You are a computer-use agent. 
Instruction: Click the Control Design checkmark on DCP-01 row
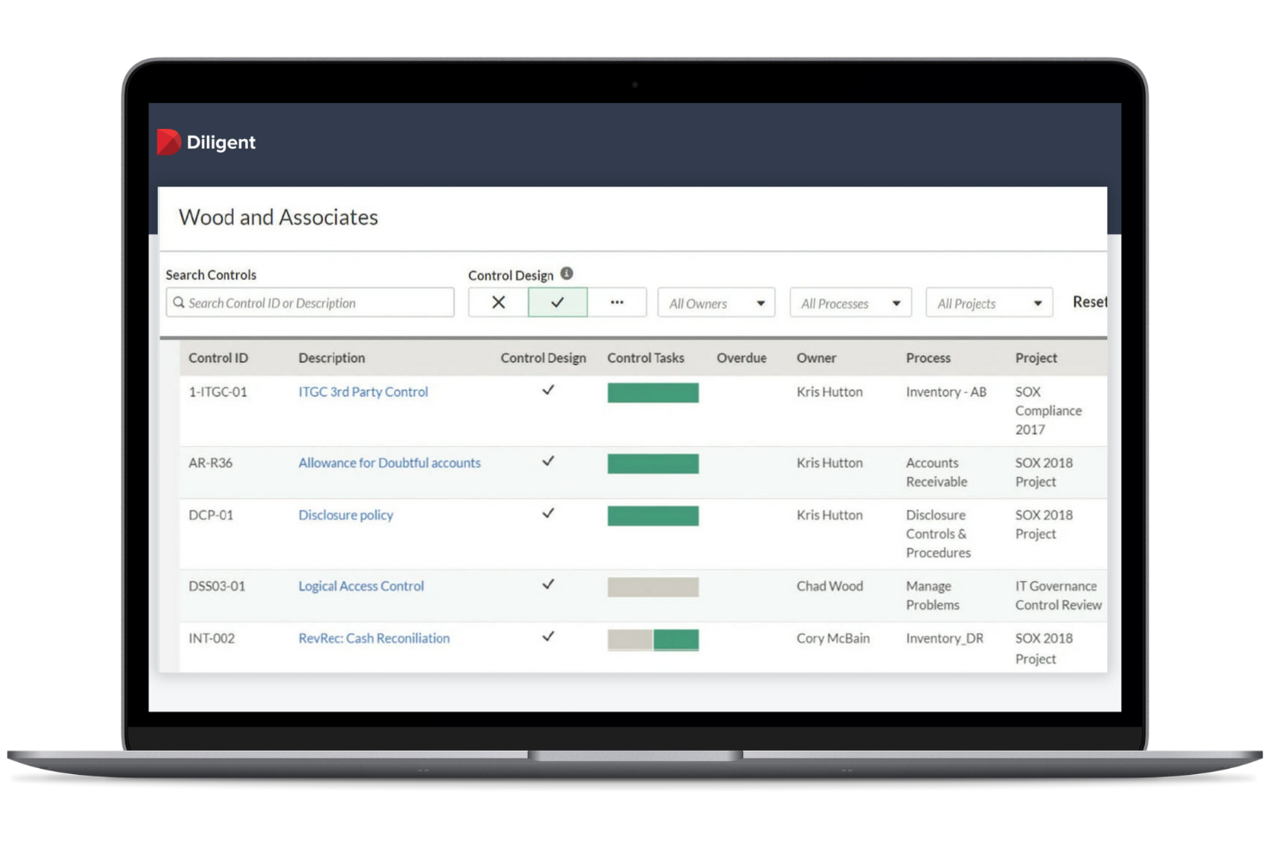pyautogui.click(x=547, y=514)
